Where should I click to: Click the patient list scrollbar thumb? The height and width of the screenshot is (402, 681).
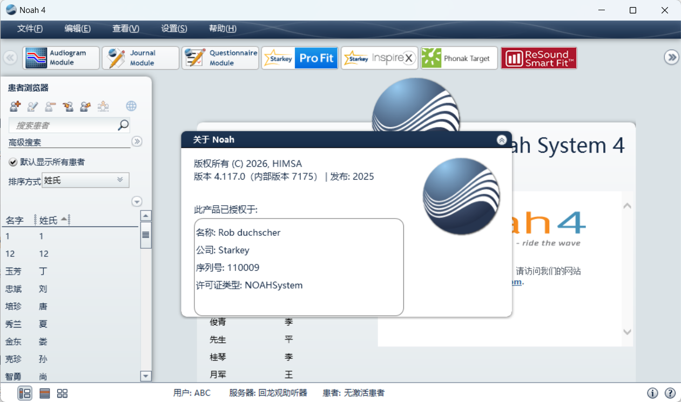[x=146, y=235]
